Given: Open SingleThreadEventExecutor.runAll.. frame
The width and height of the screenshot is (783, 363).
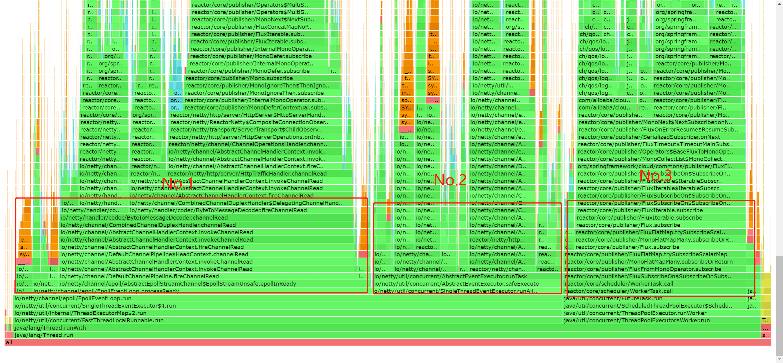Looking at the screenshot, I should [467, 291].
